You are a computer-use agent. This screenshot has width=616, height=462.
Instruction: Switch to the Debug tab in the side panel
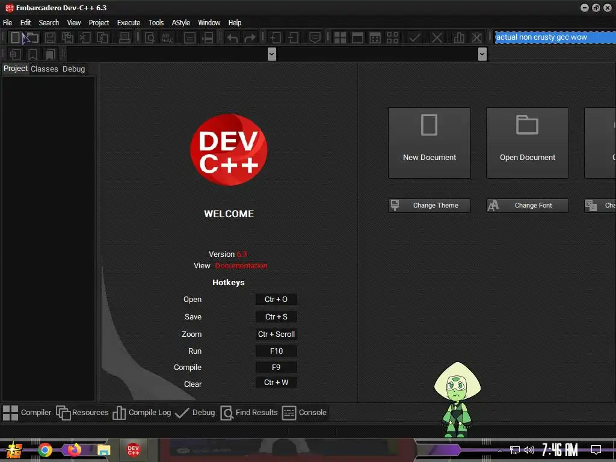tap(73, 69)
